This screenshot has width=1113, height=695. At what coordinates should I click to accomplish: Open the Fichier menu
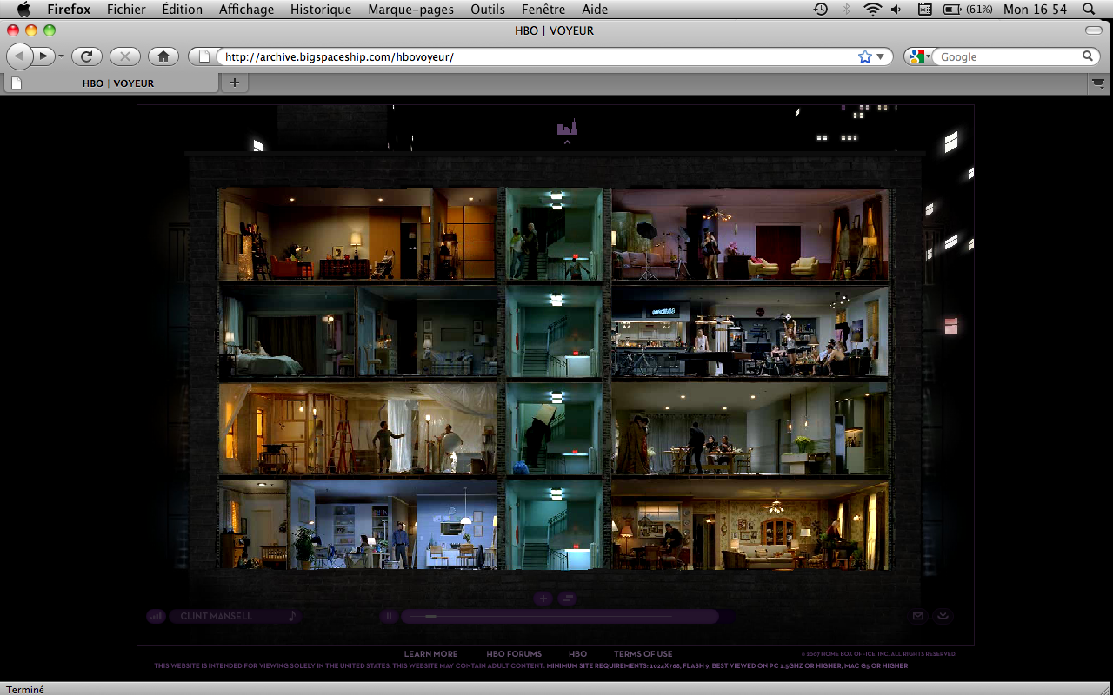pyautogui.click(x=126, y=10)
